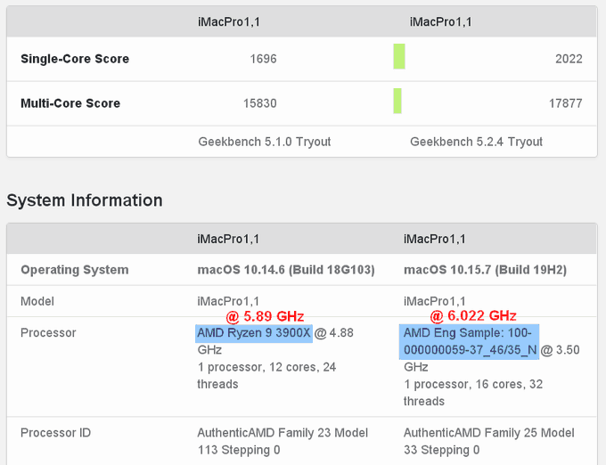Click the green bar in the Multi-Core Score row
This screenshot has height=465, width=606.
coord(397,101)
